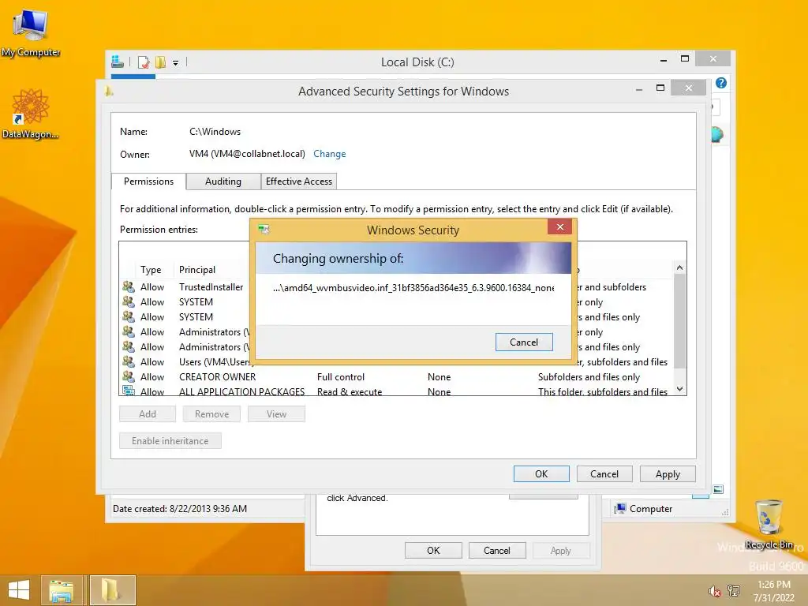Click the Local Disk window system icon

coord(118,62)
